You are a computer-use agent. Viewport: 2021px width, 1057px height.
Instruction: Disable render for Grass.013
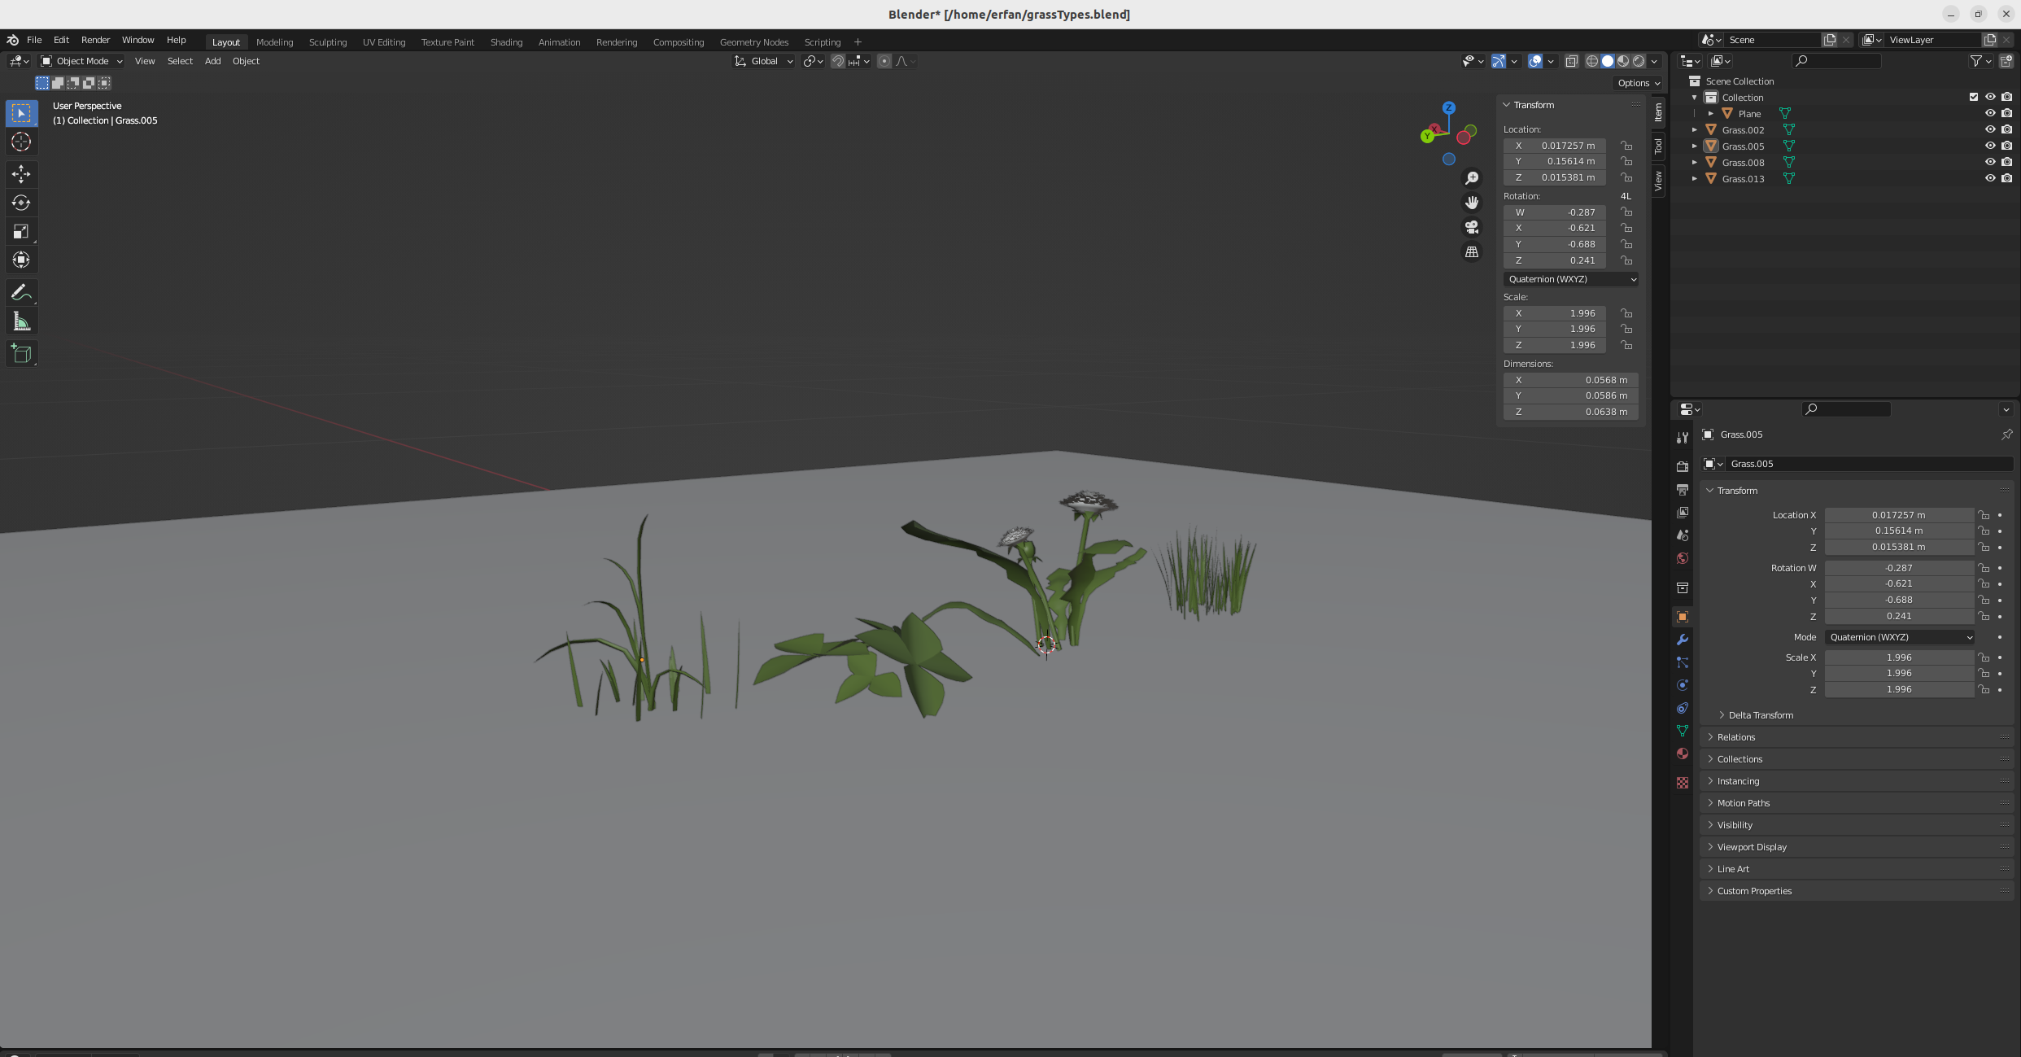tap(2007, 178)
